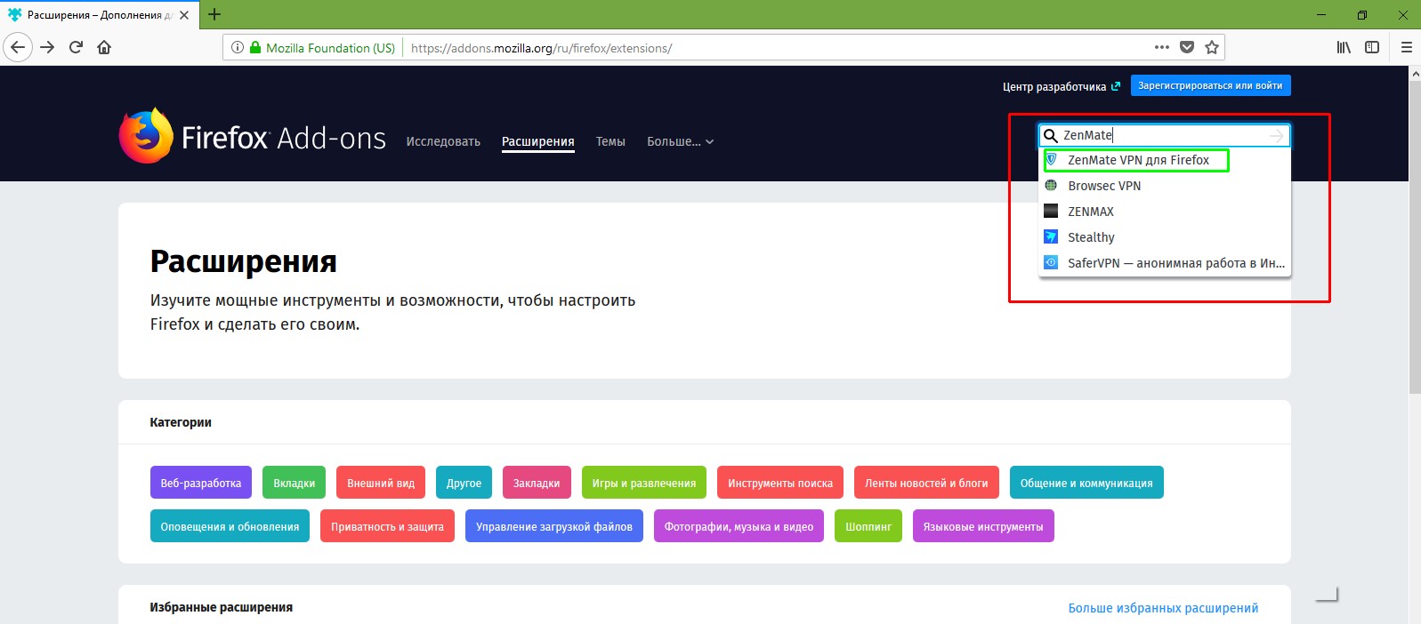Open Больше избранных расширений link
1421x624 pixels.
[1163, 608]
